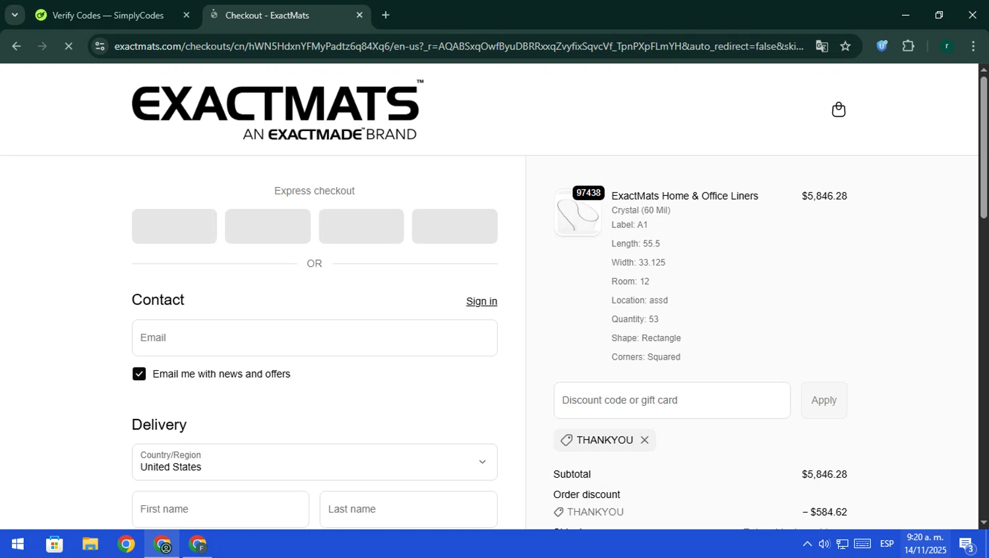989x558 pixels.
Task: Click the Apply discount button
Action: pyautogui.click(x=824, y=401)
